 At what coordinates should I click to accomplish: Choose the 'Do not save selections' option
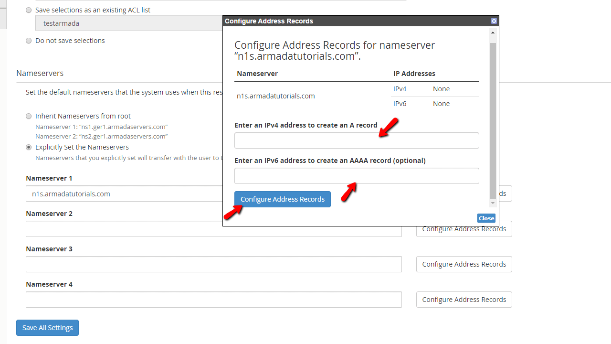(29, 41)
